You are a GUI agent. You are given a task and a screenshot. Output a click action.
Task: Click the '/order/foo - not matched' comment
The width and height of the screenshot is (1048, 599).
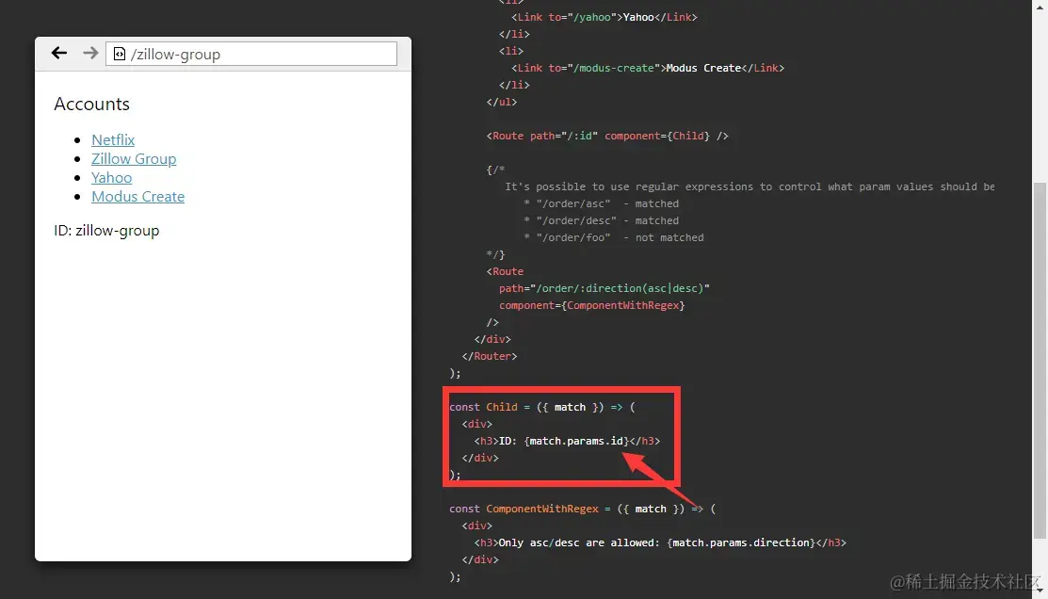614,237
